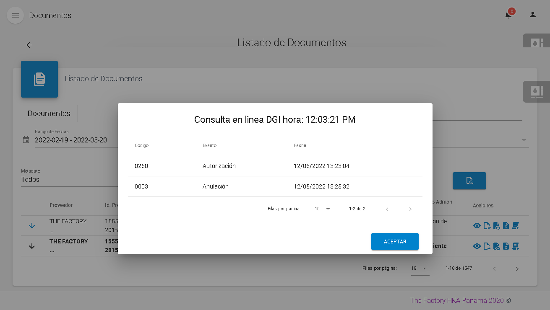Open rows-per-page dropdown in the dialog
Image resolution: width=550 pixels, height=310 pixels.
(323, 209)
